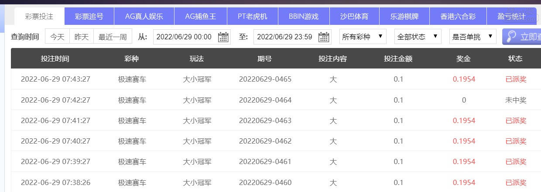Image resolution: width=541 pixels, height=192 pixels.
Task: Filter by 最近一周 button
Action: (113, 37)
